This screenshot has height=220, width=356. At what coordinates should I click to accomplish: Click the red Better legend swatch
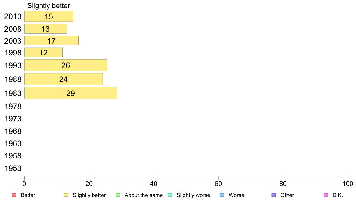[x=14, y=195]
